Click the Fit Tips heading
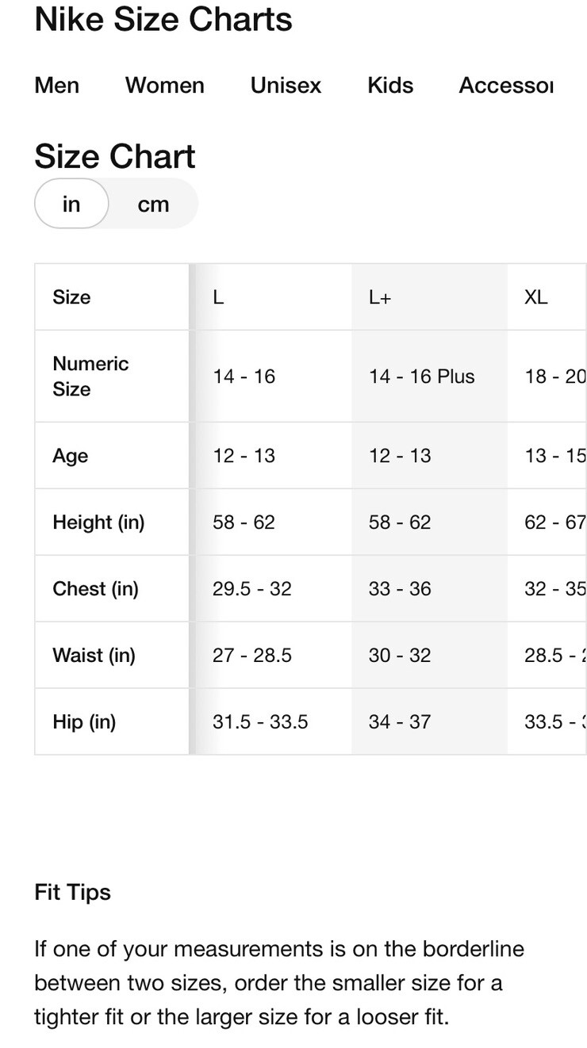The height and width of the screenshot is (1048, 587). pos(72,892)
